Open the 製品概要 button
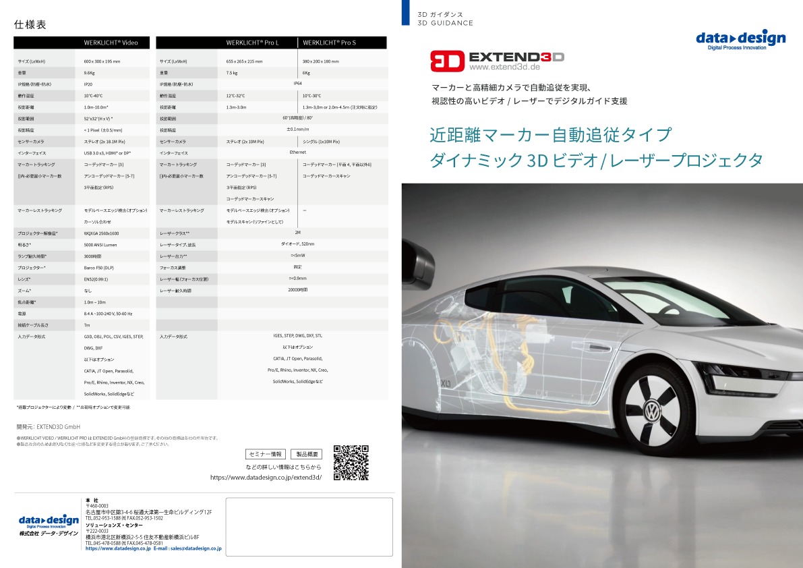Image resolution: width=803 pixels, height=568 pixels. [x=306, y=454]
